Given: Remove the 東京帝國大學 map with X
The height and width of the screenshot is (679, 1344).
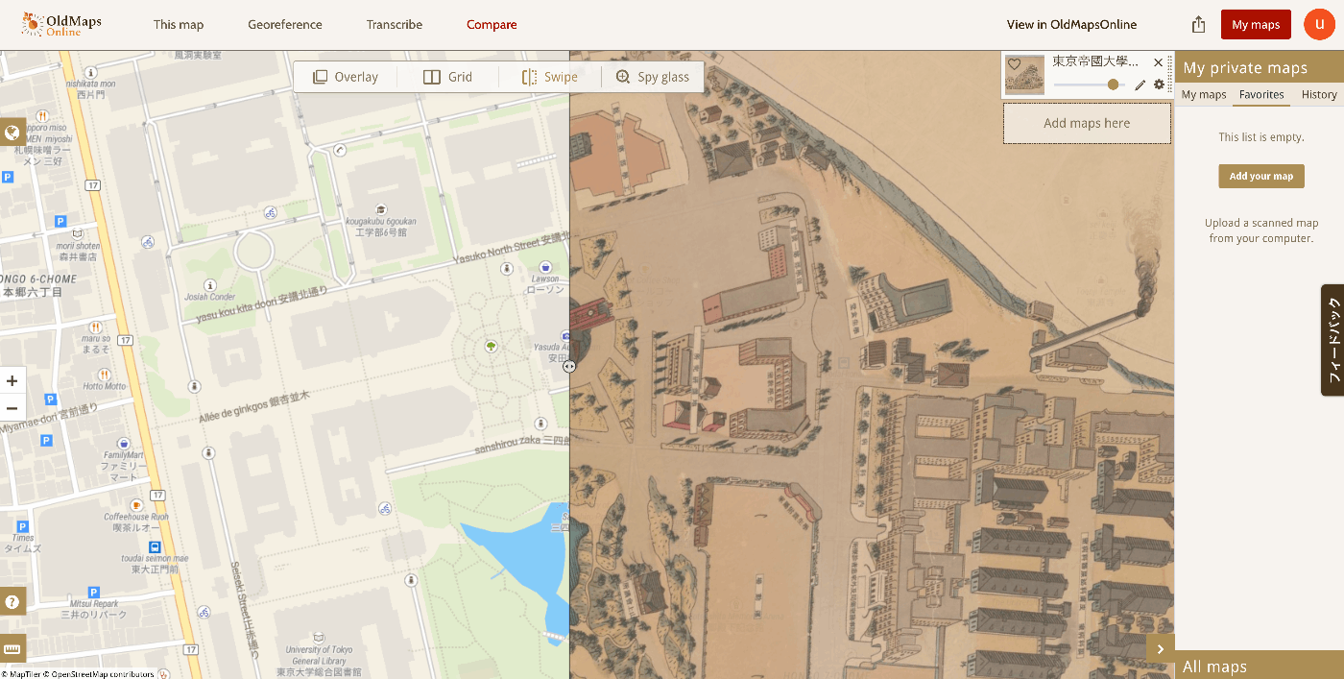Looking at the screenshot, I should pos(1158,62).
